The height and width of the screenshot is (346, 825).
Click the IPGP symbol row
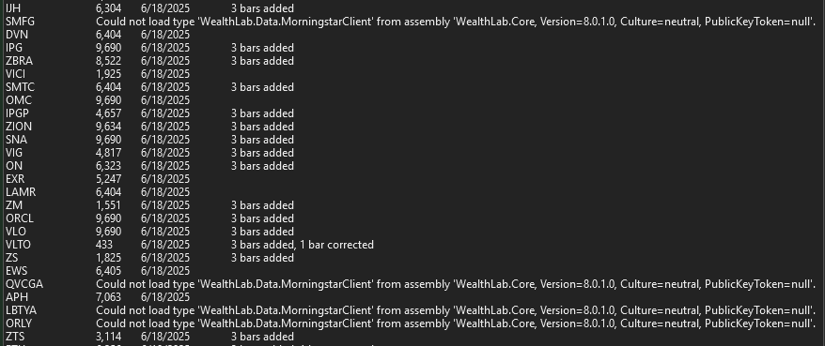412,113
